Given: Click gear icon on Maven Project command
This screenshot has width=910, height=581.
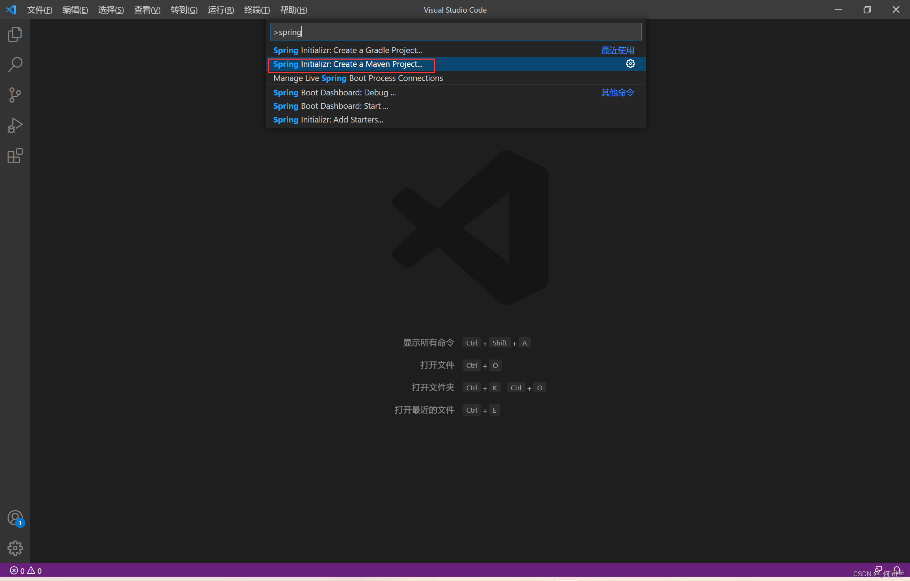Looking at the screenshot, I should pos(630,64).
